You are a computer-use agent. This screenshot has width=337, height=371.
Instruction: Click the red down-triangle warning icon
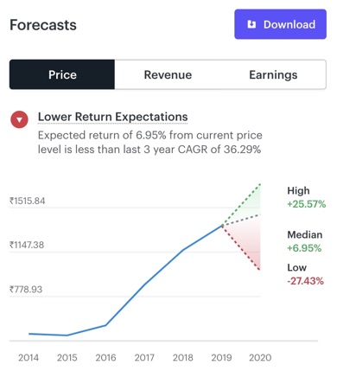tap(19, 119)
